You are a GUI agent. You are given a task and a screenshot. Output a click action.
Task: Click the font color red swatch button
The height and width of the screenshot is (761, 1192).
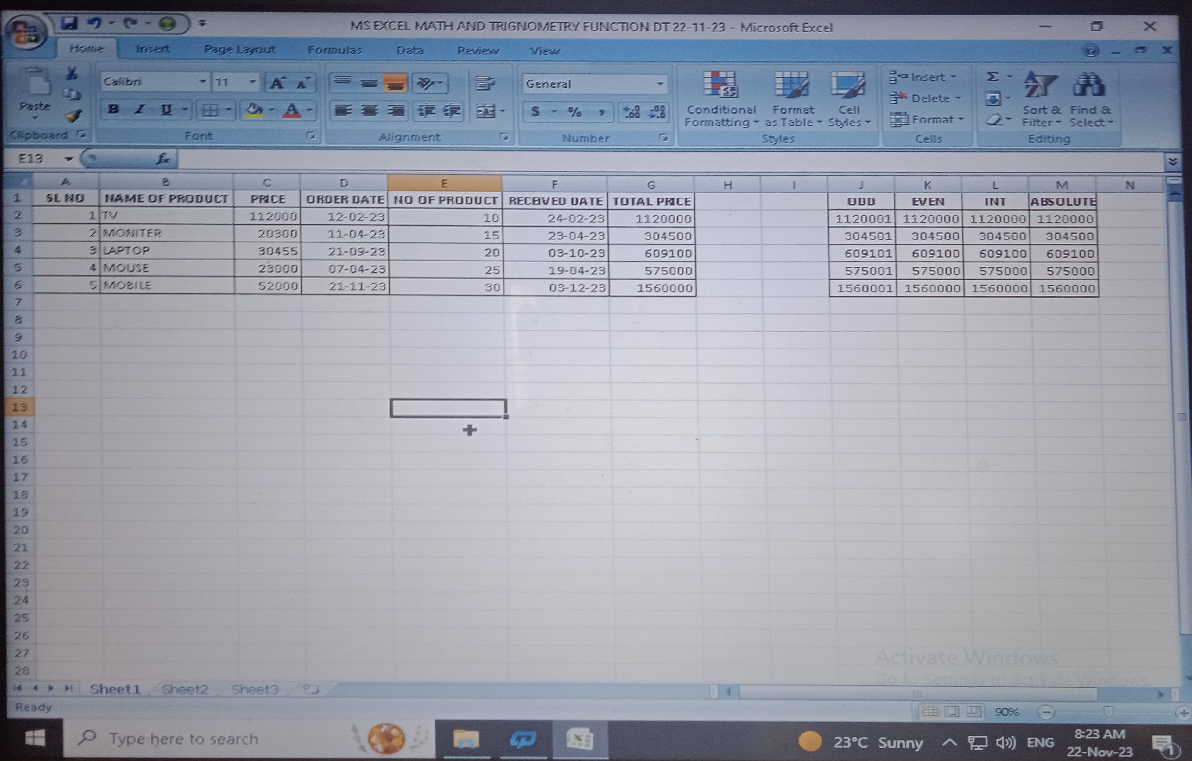point(292,110)
